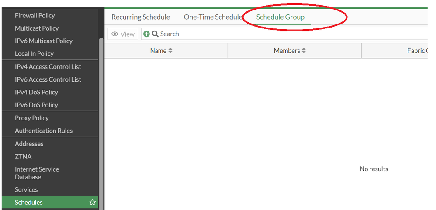
Task: Click the favorite star beside Schedules
Action: [x=93, y=202]
